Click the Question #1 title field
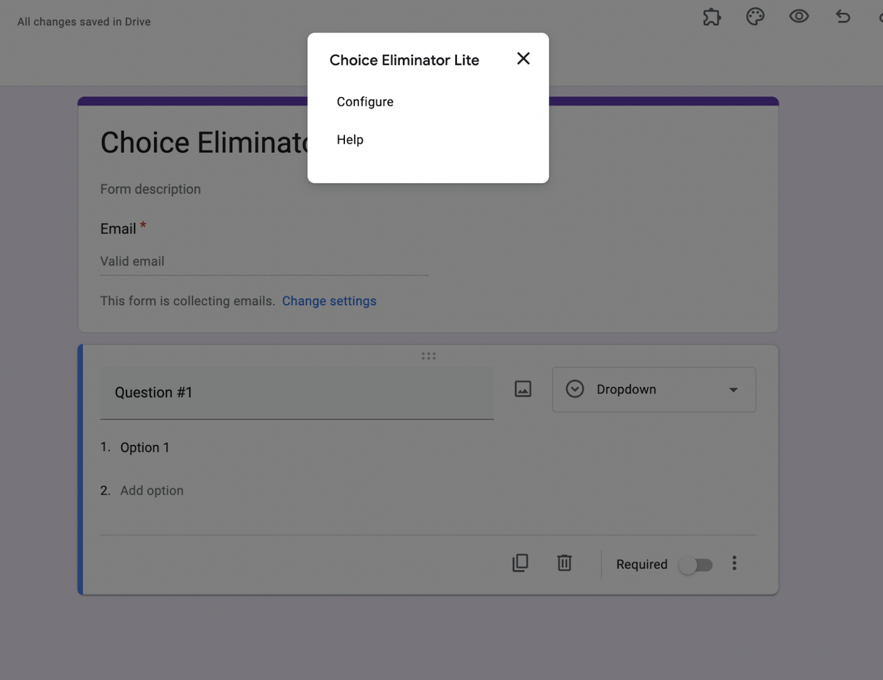 coord(297,393)
